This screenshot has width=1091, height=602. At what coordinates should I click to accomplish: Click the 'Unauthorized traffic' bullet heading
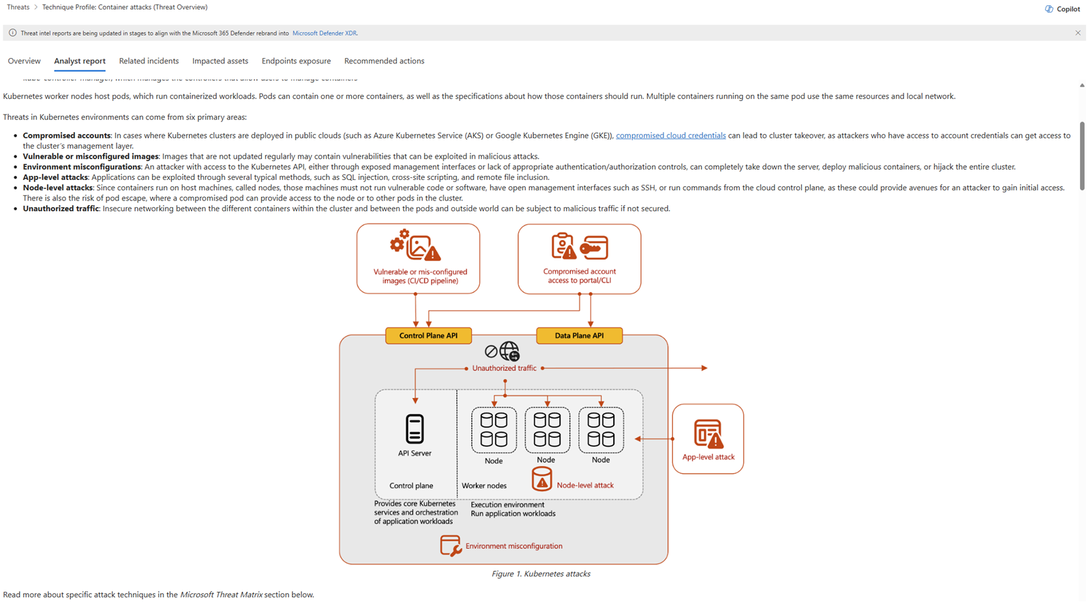(61, 209)
